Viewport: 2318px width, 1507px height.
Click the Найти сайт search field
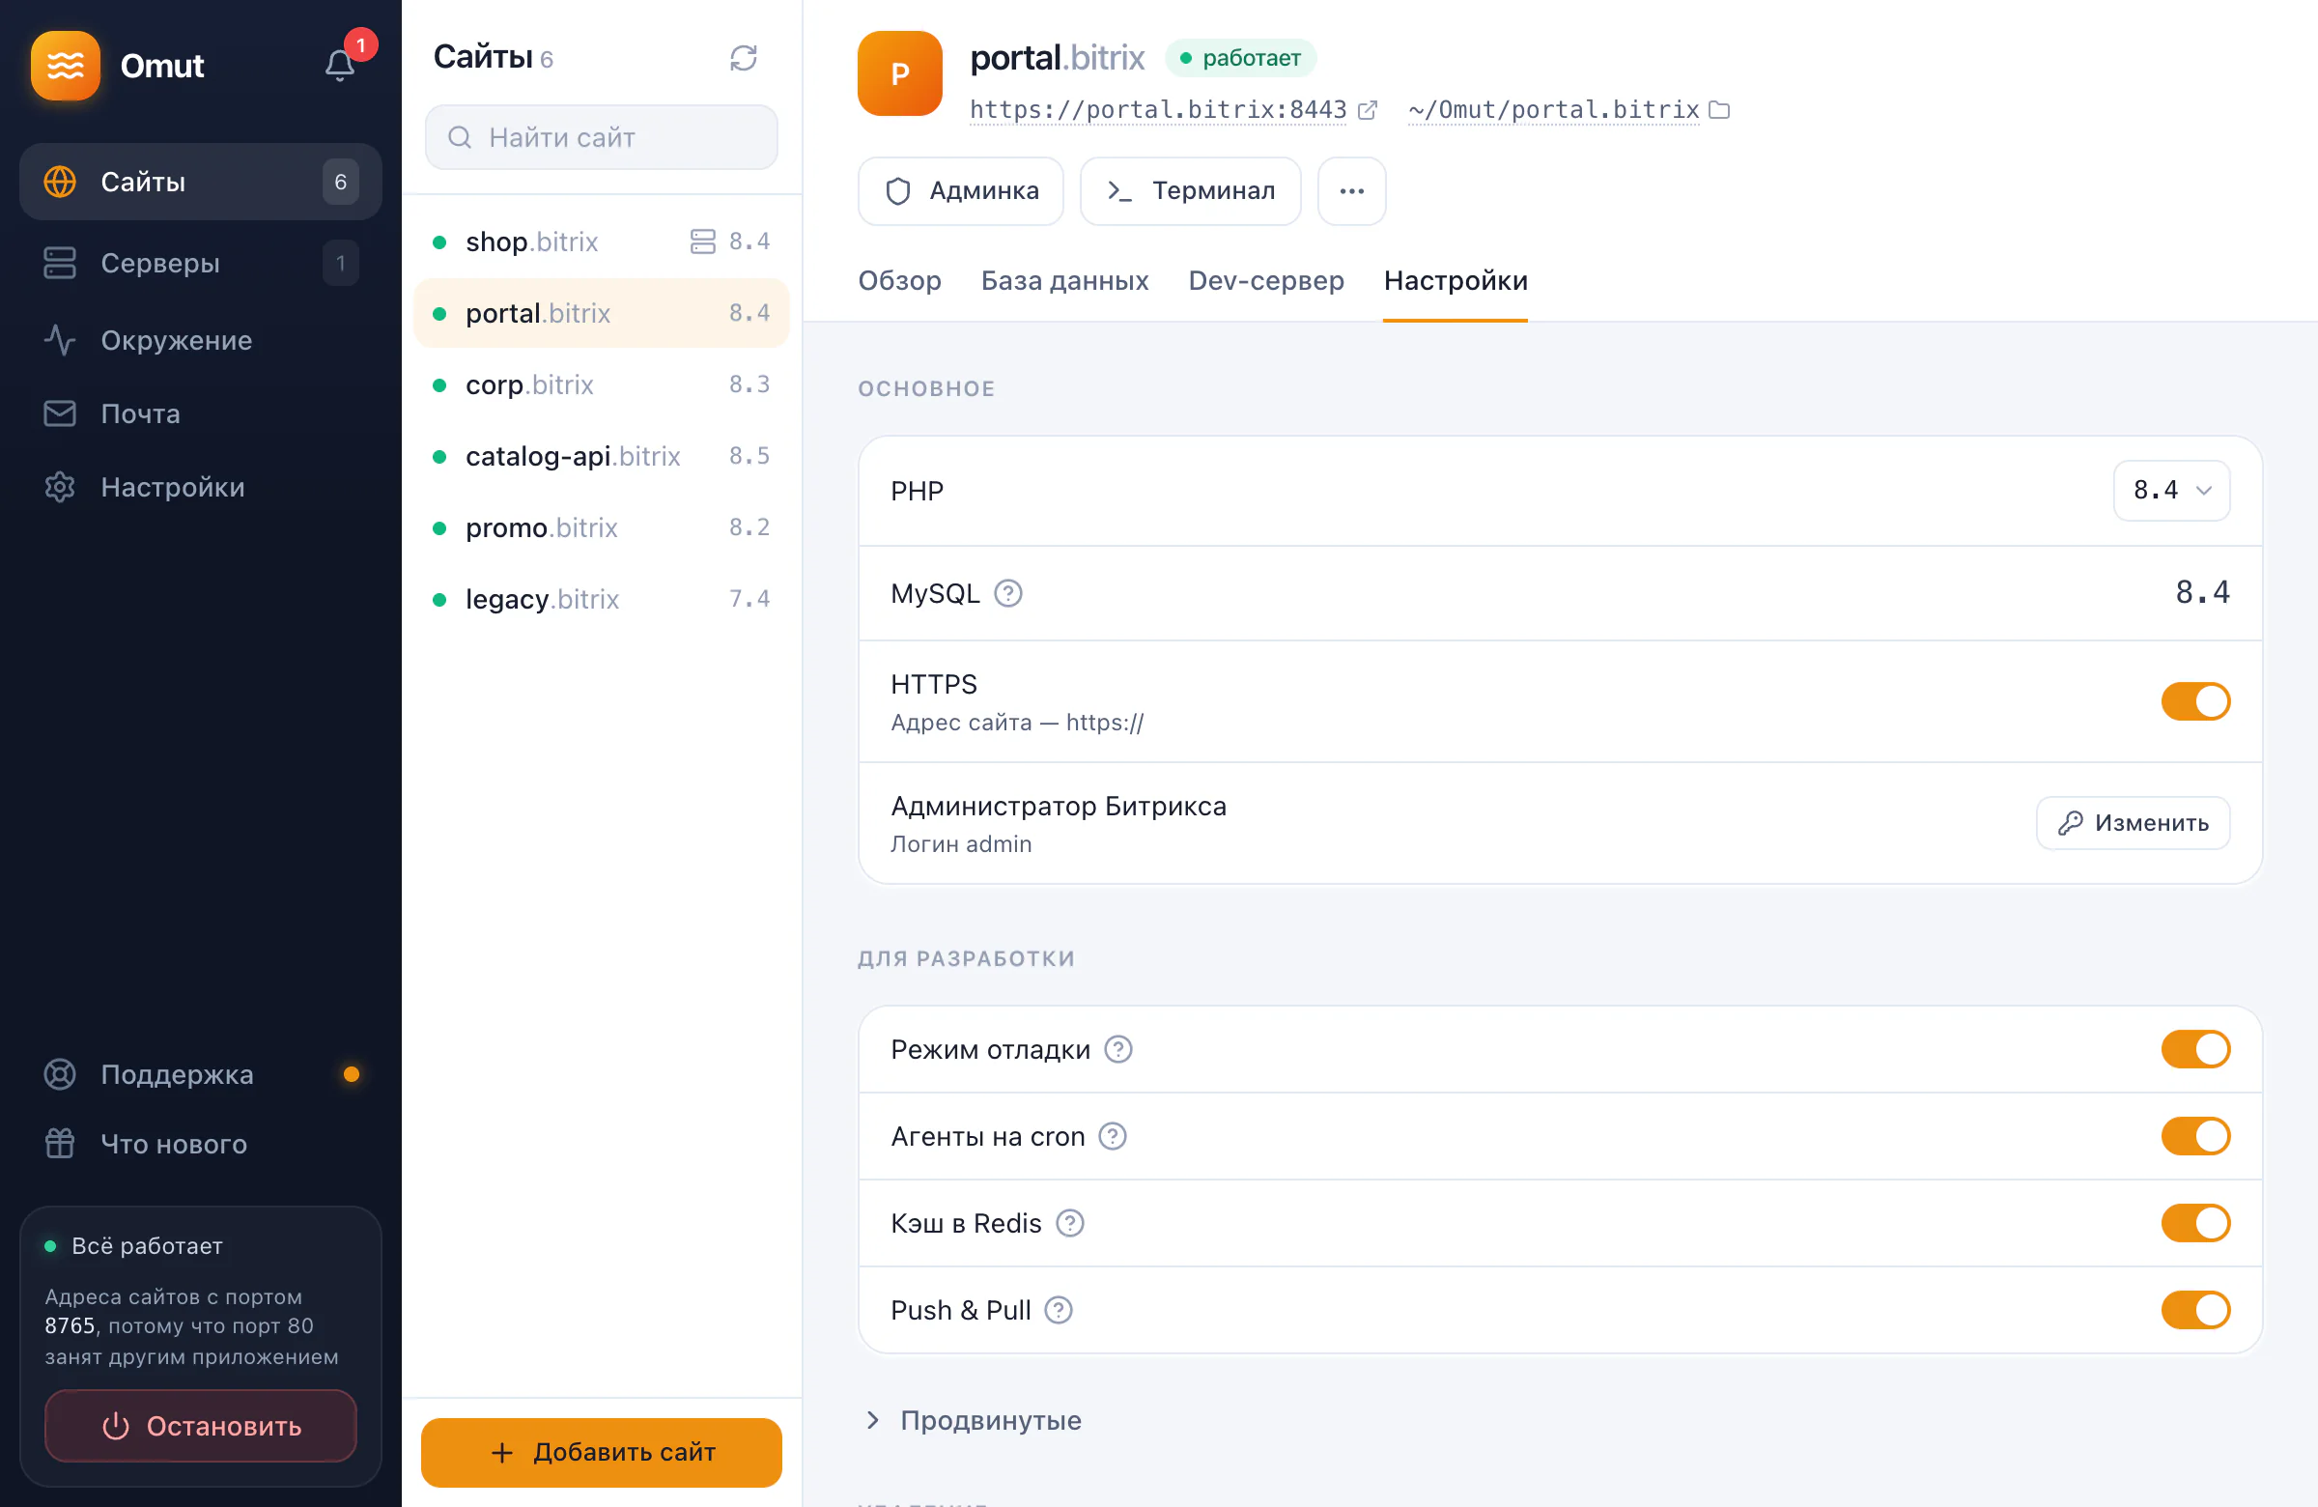601,137
